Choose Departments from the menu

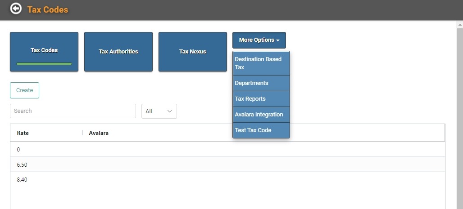(x=261, y=83)
